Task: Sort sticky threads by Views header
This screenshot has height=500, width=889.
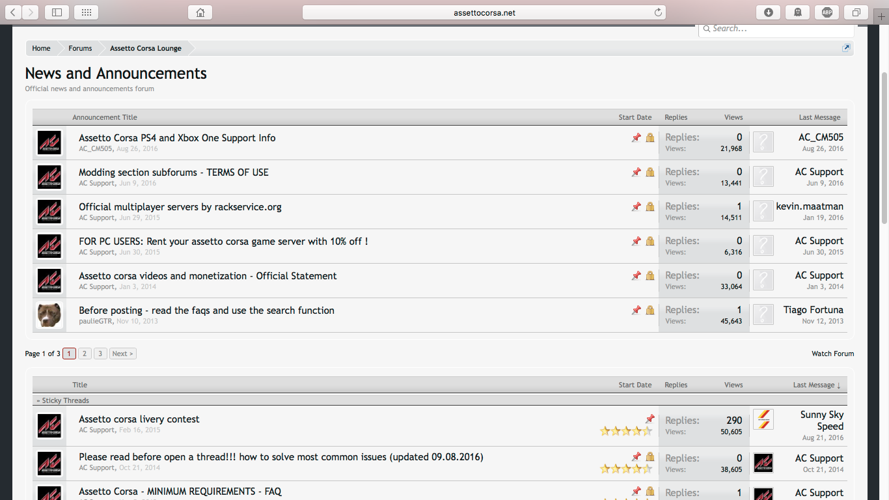Action: tap(733, 385)
